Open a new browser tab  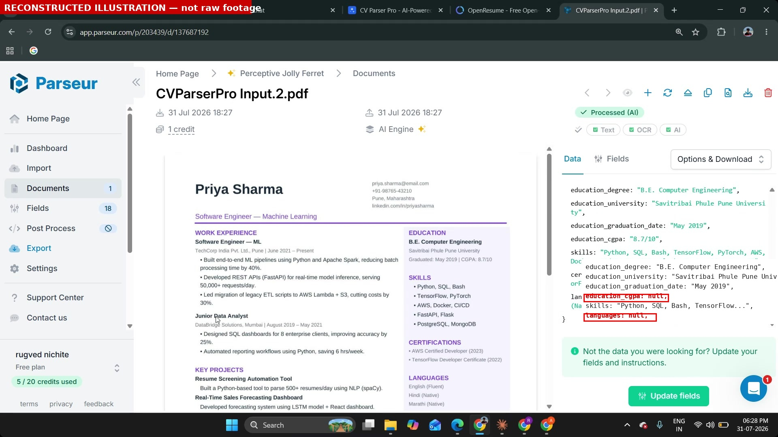[674, 10]
